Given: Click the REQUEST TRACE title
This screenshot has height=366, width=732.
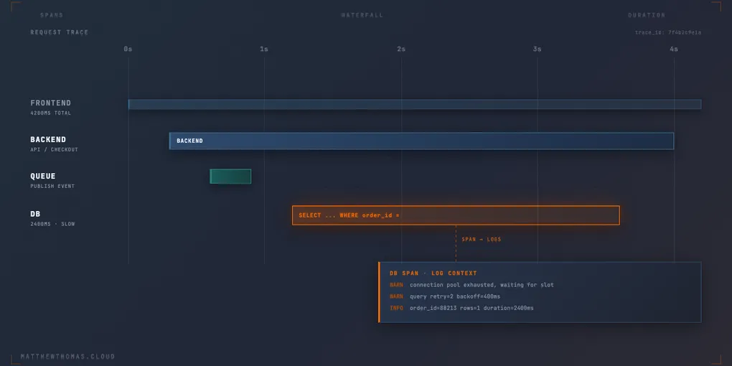Looking at the screenshot, I should coord(60,32).
